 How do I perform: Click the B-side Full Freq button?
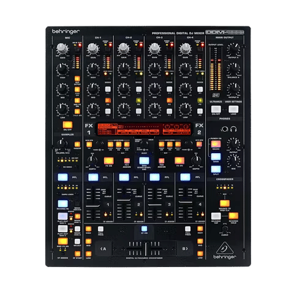(x=188, y=228)
